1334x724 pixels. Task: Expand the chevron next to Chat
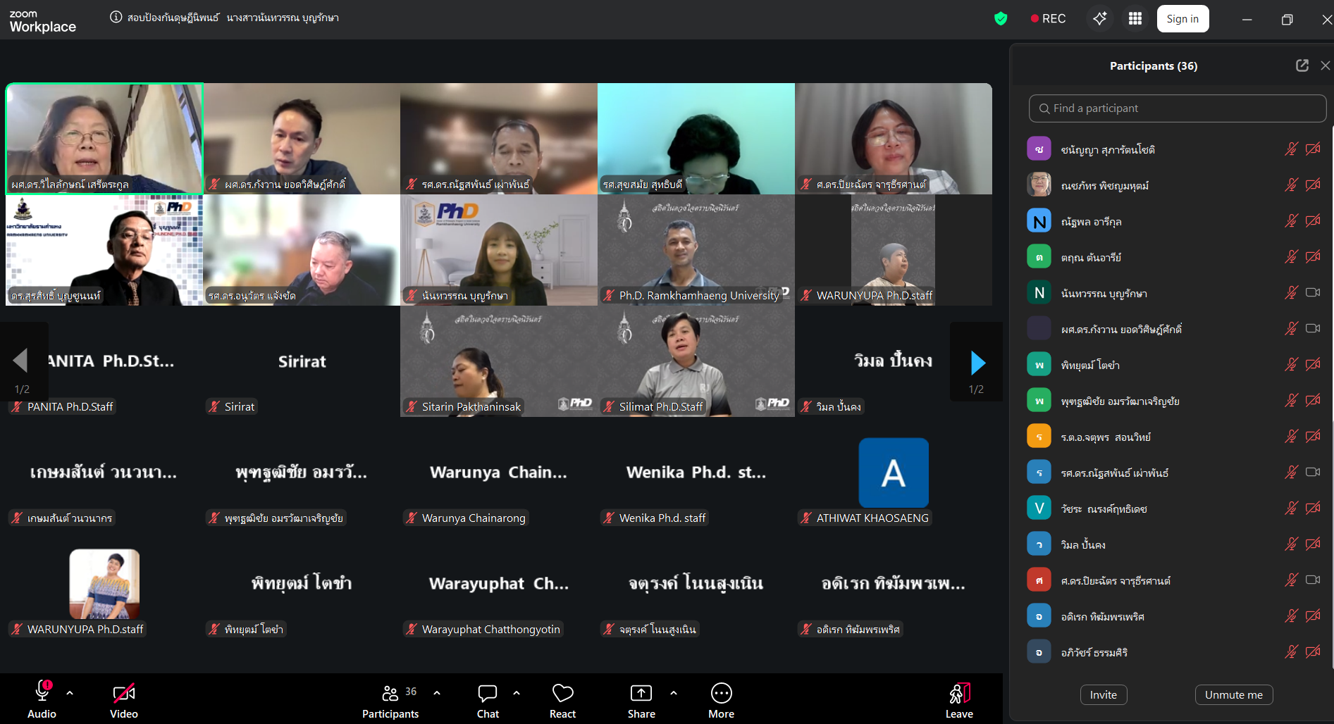(x=517, y=693)
